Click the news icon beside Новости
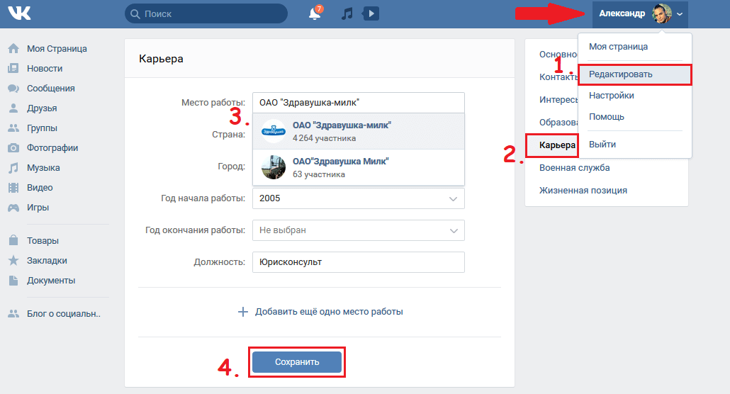This screenshot has width=730, height=394. point(13,69)
